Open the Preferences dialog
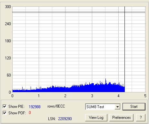149x124 pixels. 122,118
